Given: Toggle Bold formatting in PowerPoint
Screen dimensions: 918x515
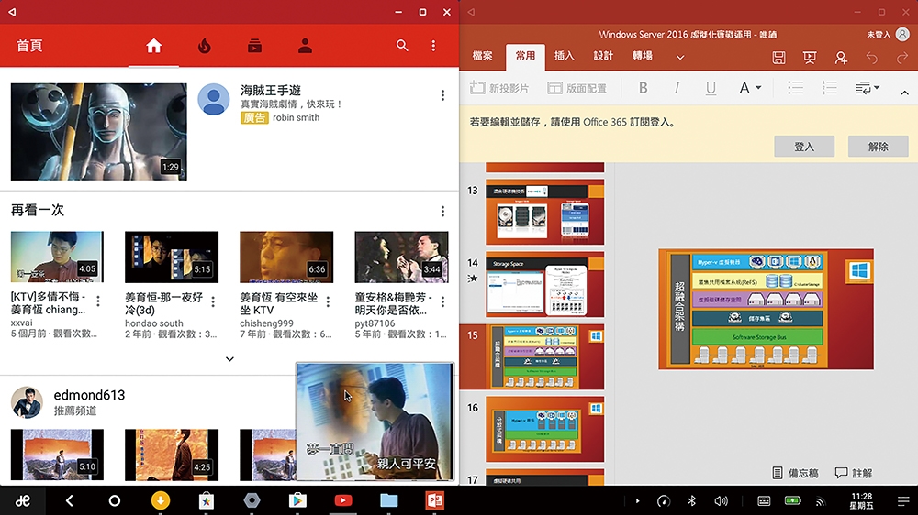Looking at the screenshot, I should [x=643, y=88].
